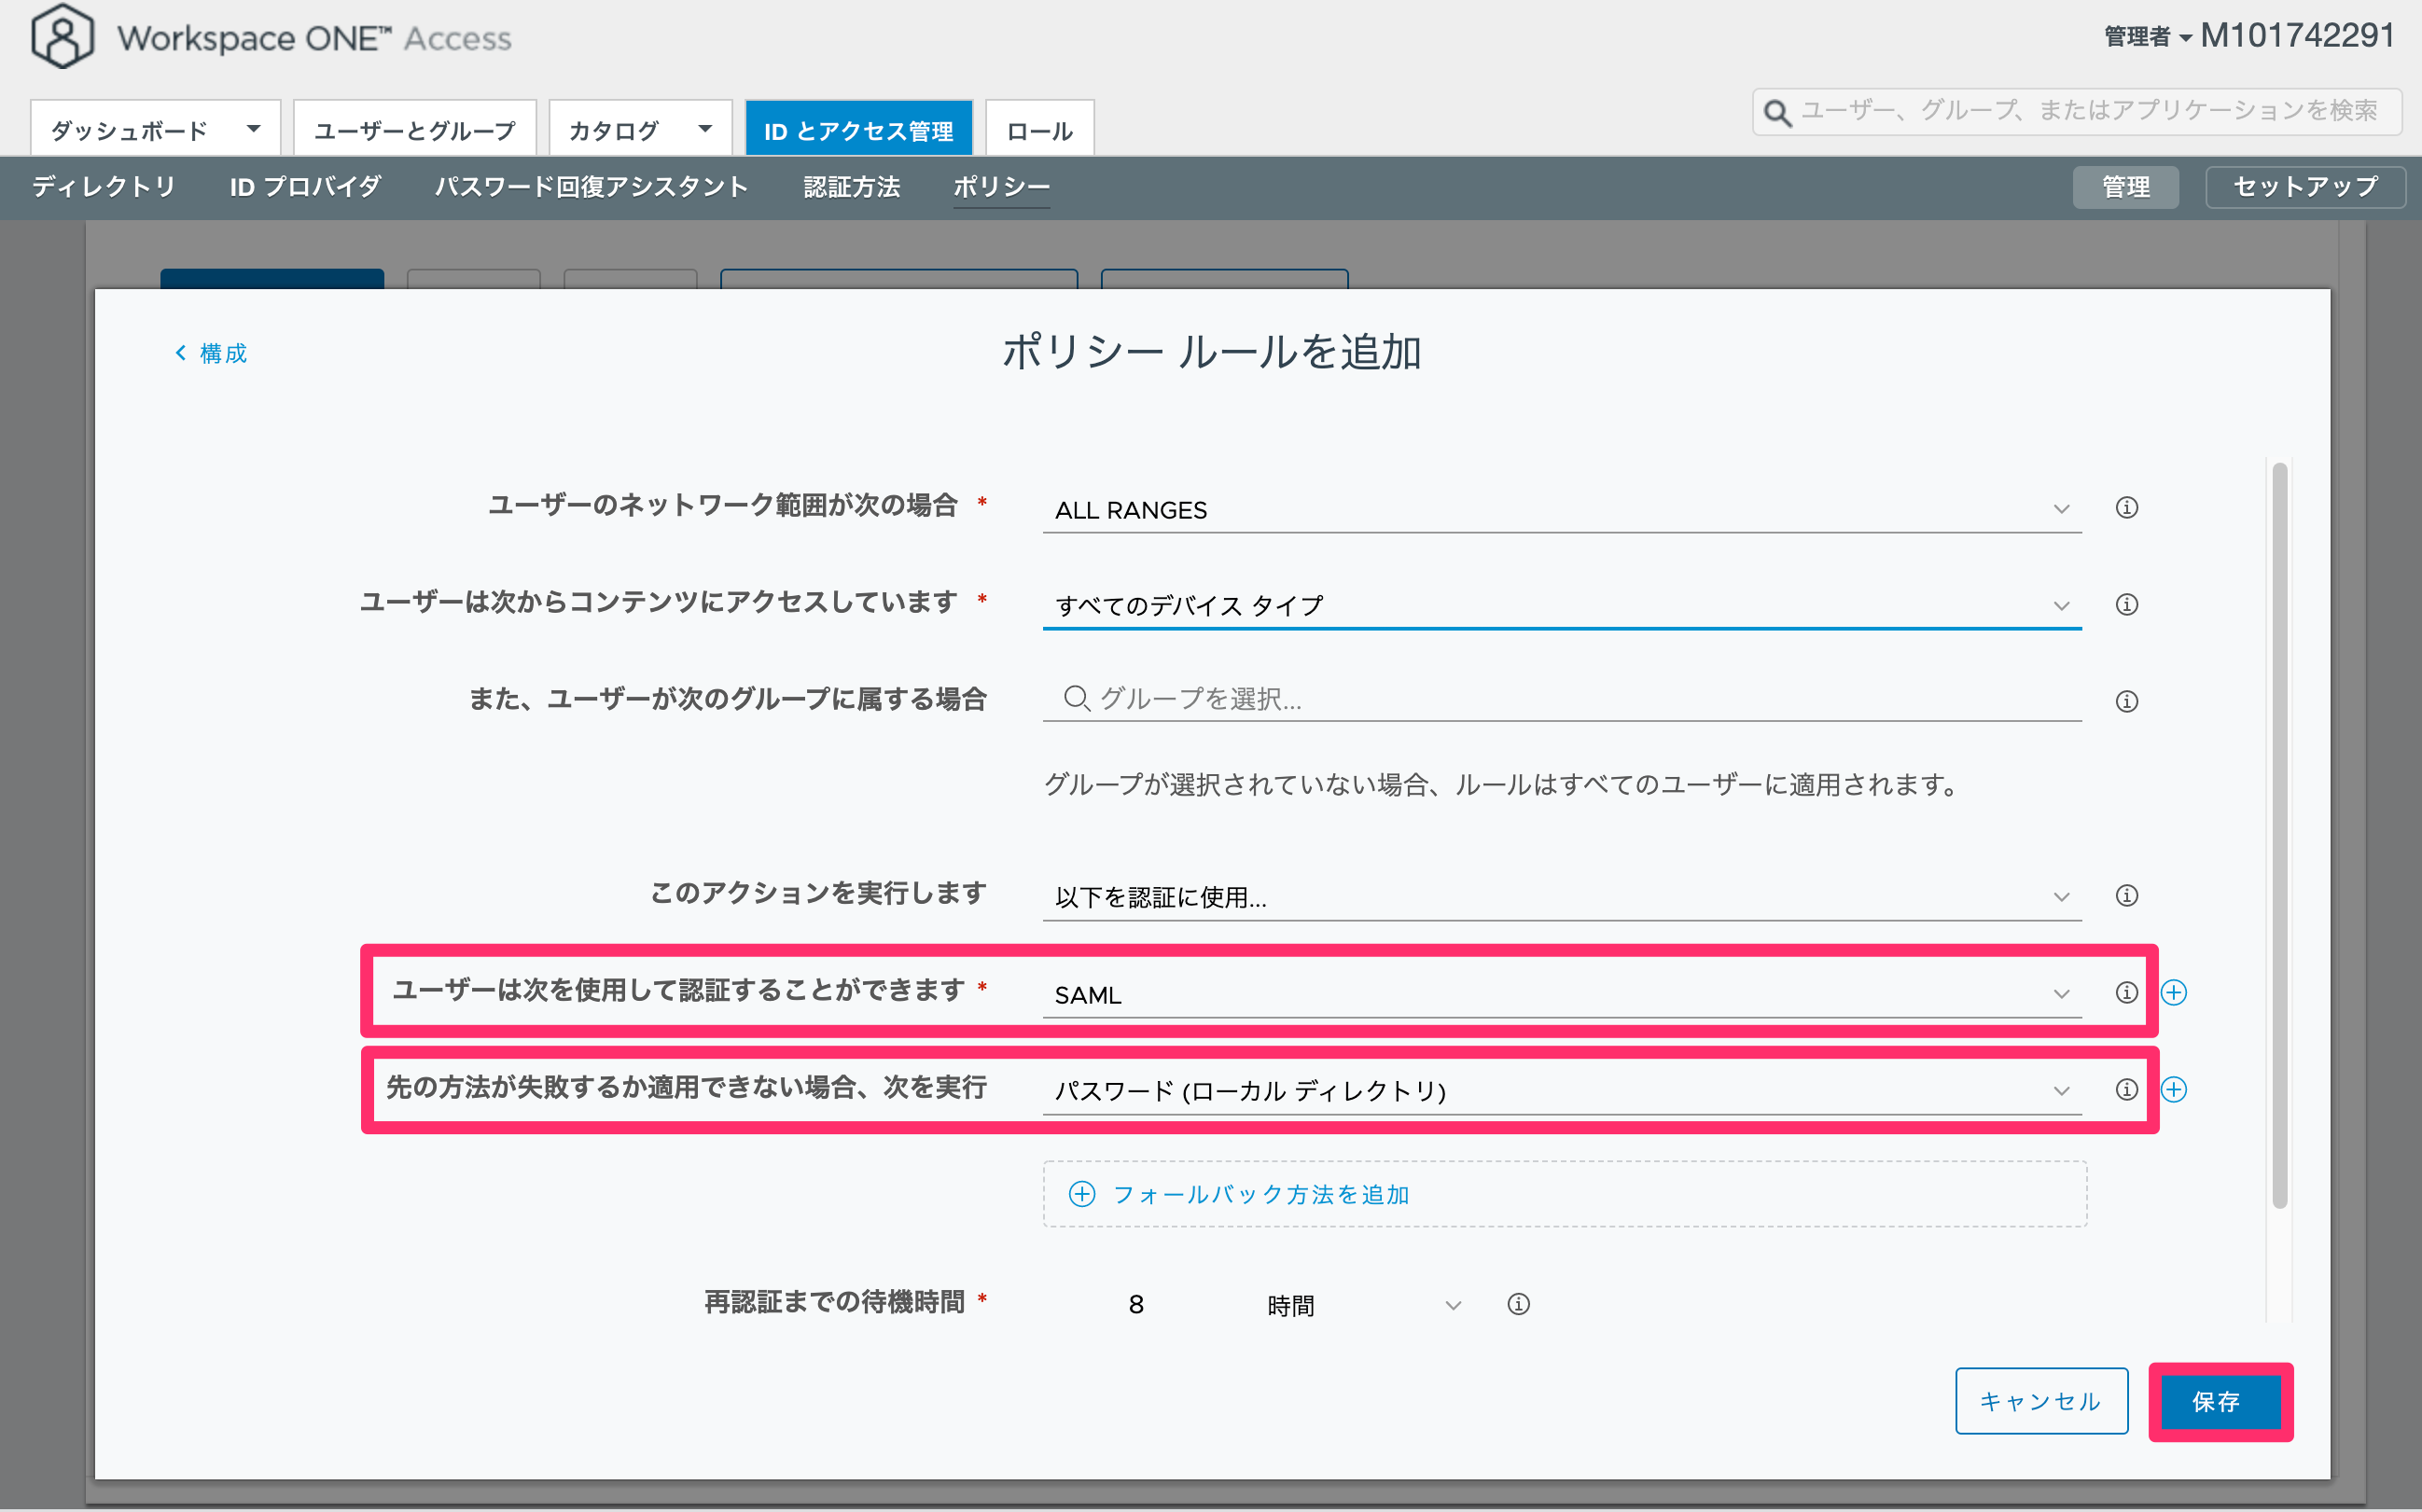Select the ロール tab
2422x1512 pixels.
coord(1039,129)
